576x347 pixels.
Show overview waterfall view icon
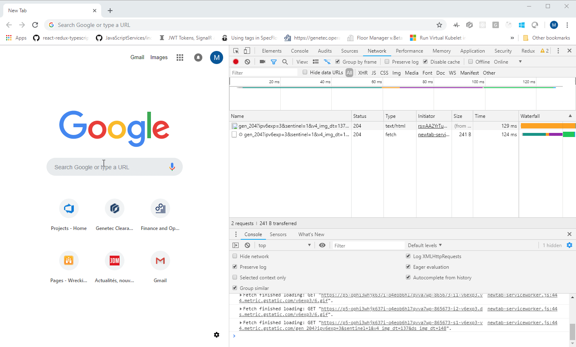(x=327, y=62)
